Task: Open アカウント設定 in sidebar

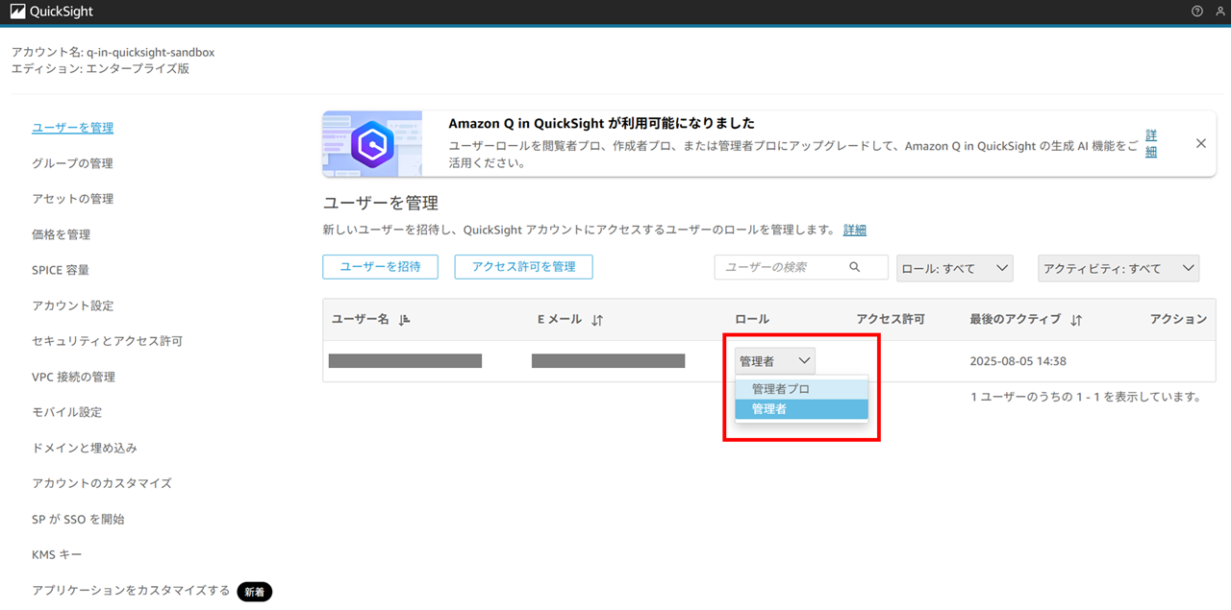Action: click(72, 305)
